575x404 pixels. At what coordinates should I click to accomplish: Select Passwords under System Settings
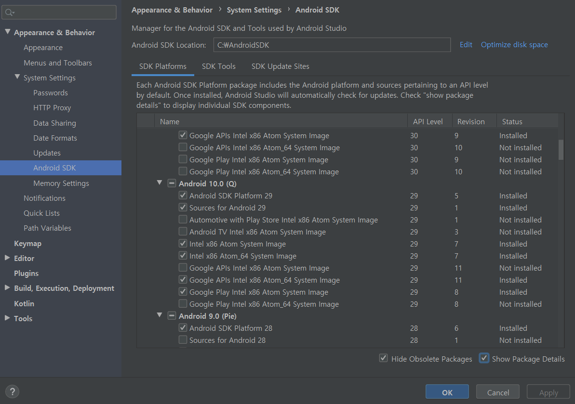point(50,92)
